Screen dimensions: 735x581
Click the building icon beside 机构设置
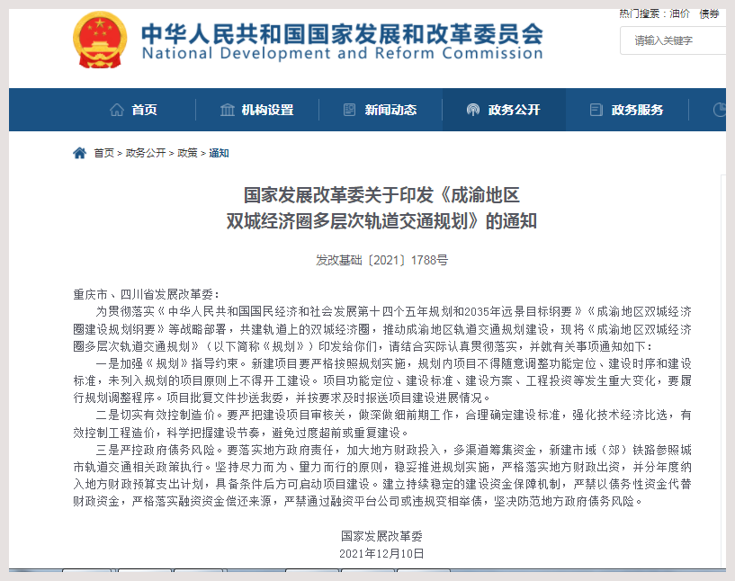pos(227,111)
